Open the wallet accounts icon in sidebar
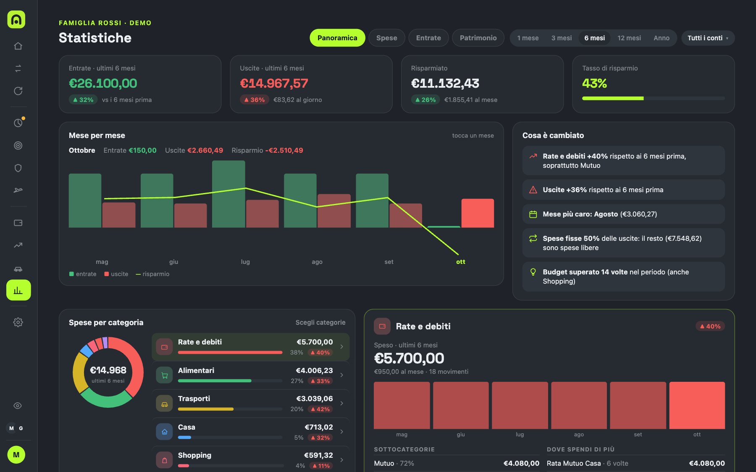 (x=18, y=223)
